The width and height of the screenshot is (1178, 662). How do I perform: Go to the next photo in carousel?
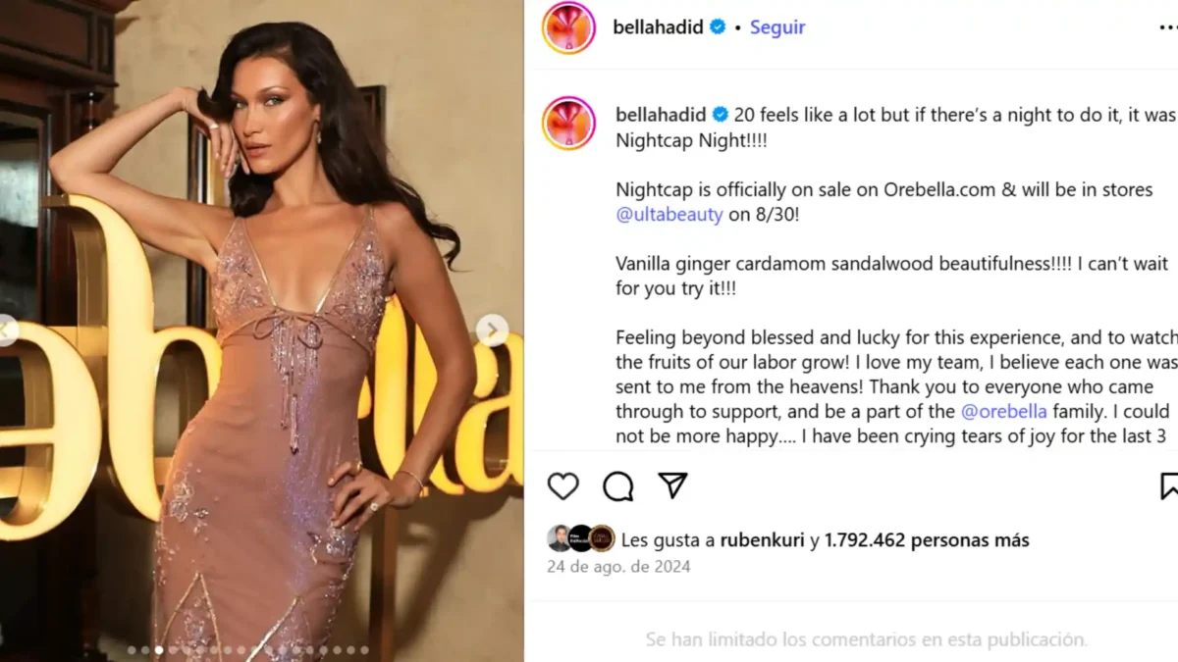493,331
